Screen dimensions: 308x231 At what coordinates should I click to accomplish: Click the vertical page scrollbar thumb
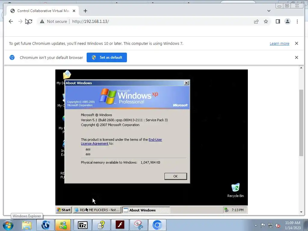click(x=301, y=123)
